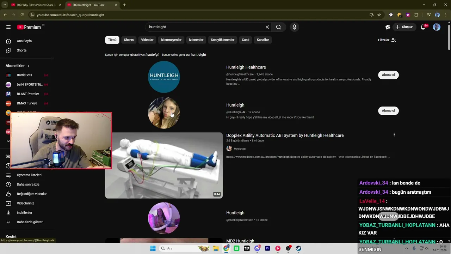The width and height of the screenshot is (451, 254).
Task: Click the Oluştur create button
Action: click(x=404, y=27)
